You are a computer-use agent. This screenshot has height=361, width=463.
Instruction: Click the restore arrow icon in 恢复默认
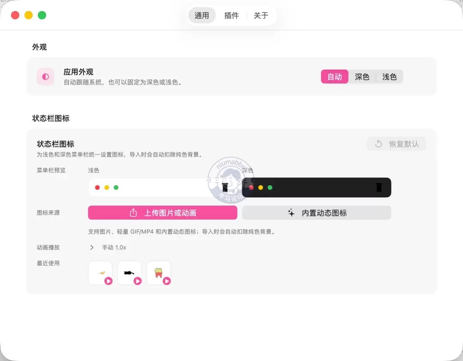point(379,144)
